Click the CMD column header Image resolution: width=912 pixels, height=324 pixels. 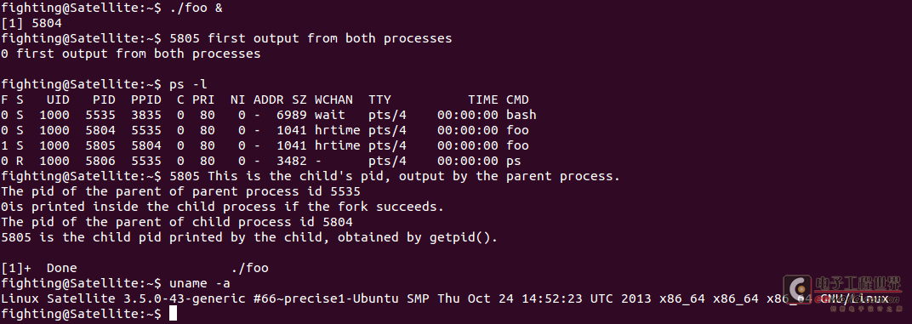coord(517,99)
